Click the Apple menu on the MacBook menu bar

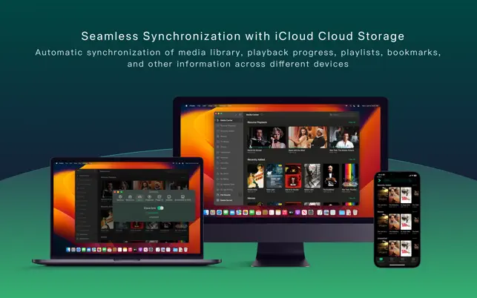coord(56,163)
